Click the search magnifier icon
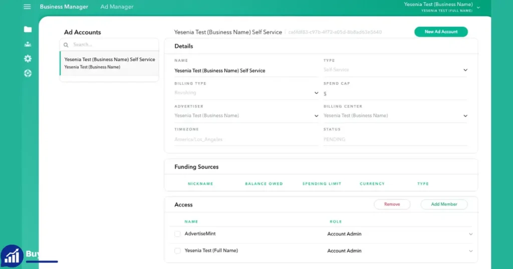513x269 pixels. point(66,44)
